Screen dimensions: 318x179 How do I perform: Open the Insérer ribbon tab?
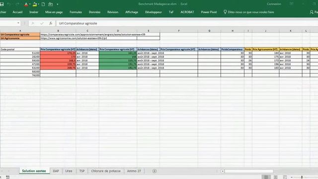coord(34,12)
